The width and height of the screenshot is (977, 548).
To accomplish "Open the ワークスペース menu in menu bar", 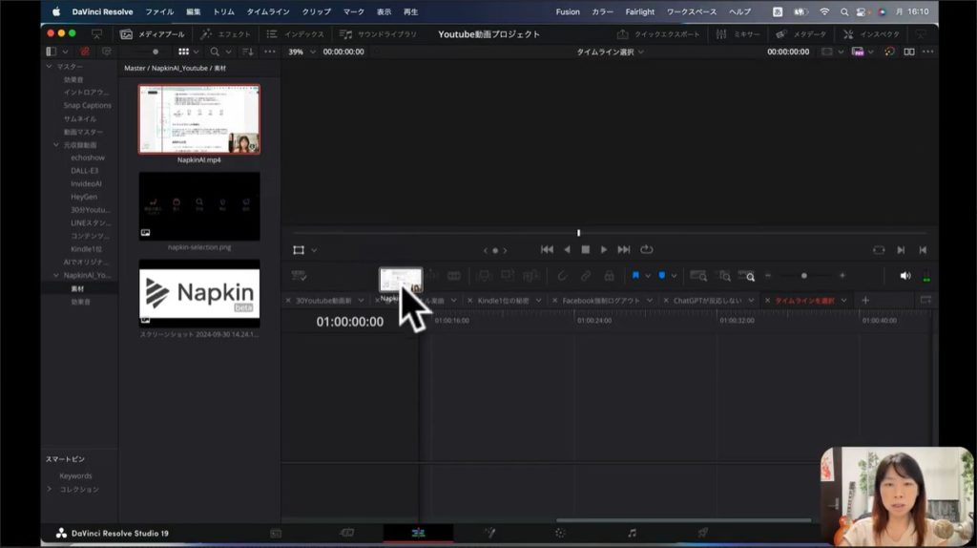I will [x=691, y=11].
